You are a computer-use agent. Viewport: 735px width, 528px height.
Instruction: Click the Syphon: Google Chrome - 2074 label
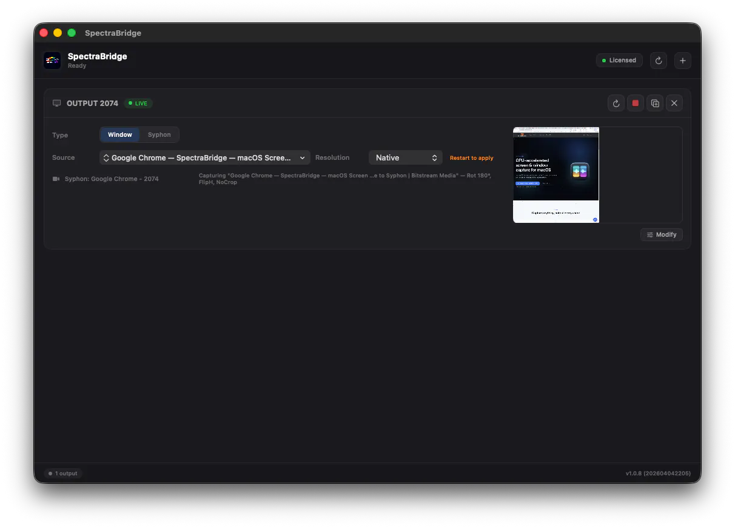coord(112,179)
